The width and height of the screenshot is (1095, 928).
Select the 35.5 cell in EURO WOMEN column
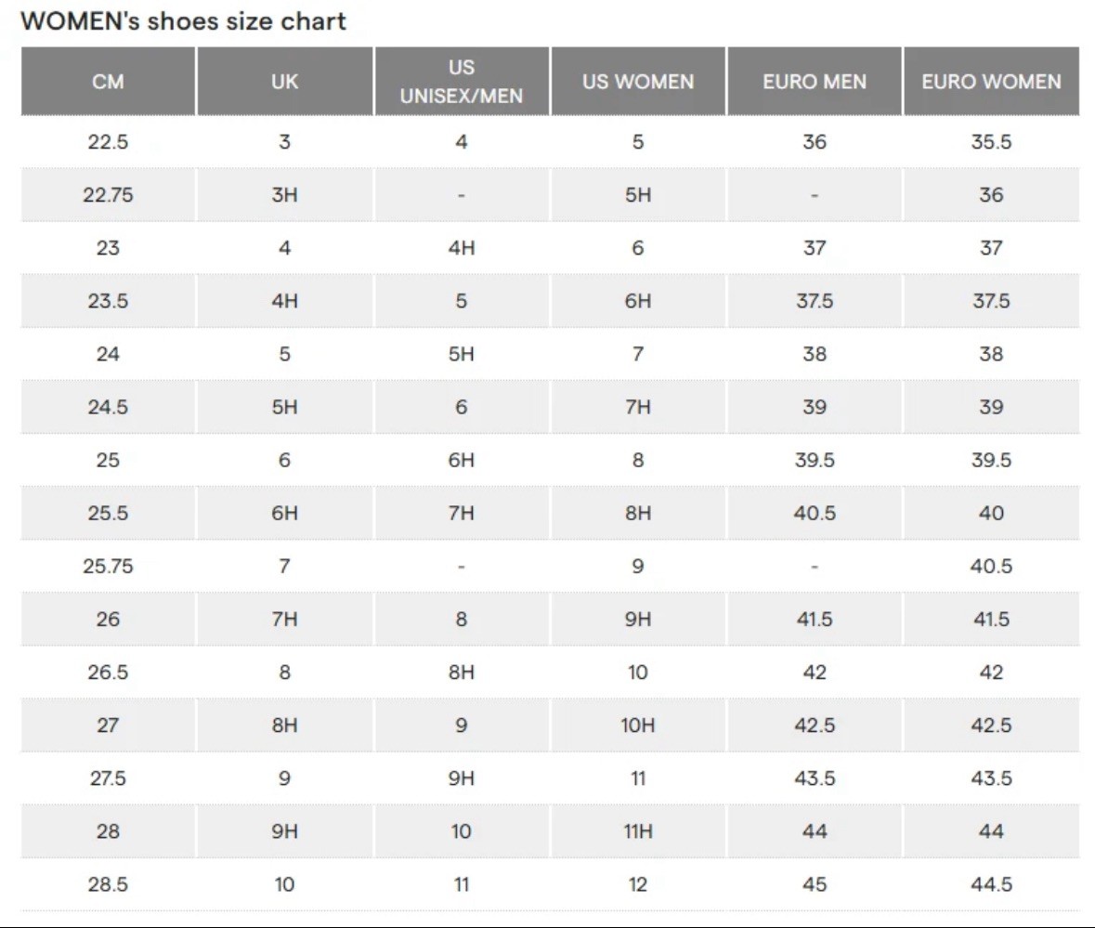991,142
